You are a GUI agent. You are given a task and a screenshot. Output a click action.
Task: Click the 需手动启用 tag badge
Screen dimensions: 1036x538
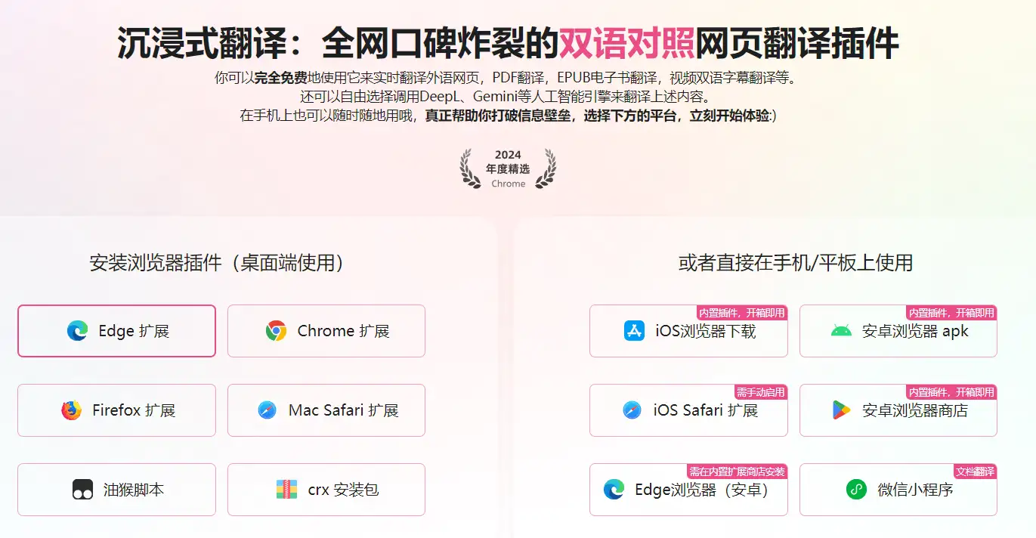761,392
